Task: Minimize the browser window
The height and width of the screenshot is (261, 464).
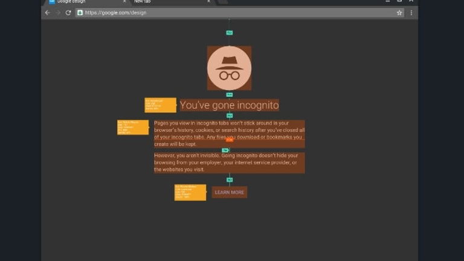Action: point(388,1)
